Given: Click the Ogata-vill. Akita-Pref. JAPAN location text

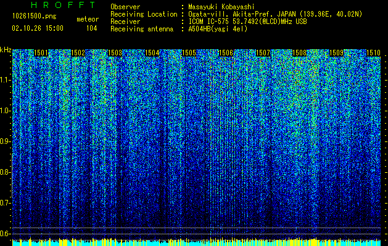Looking at the screenshot, I should point(243,14).
